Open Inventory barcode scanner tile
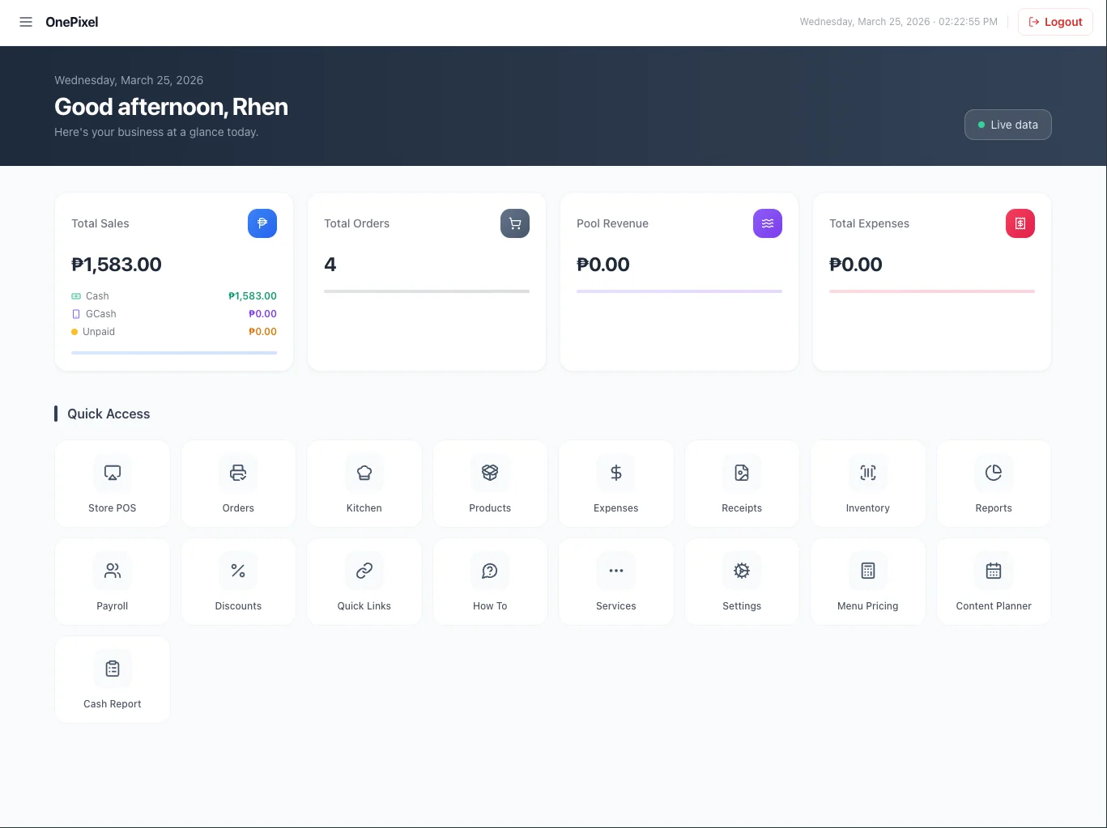The width and height of the screenshot is (1107, 828). tap(868, 484)
